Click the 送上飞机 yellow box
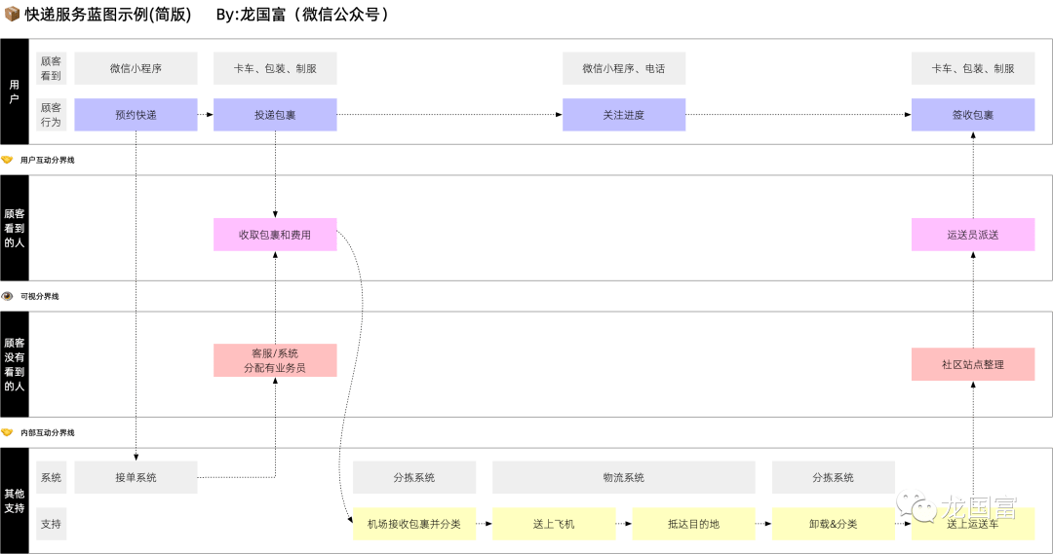This screenshot has height=554, width=1053. (554, 524)
